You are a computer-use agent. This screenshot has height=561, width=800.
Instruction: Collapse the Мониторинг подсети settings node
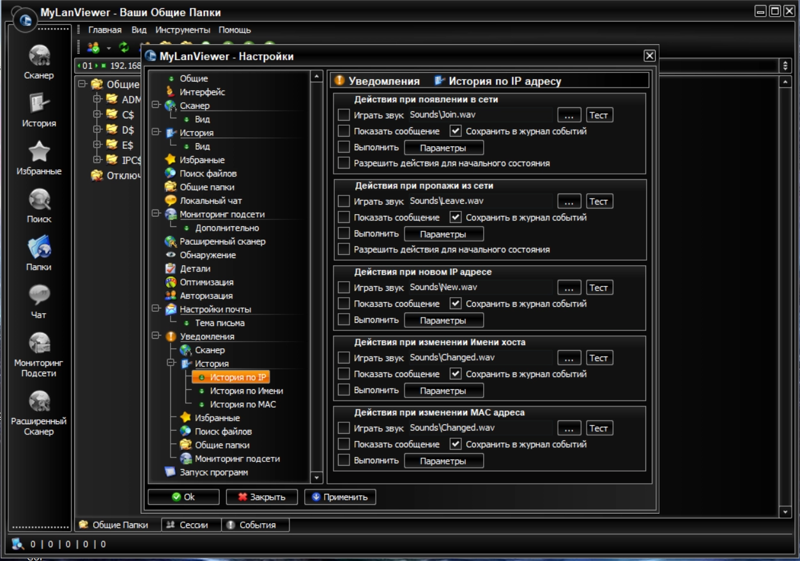(x=156, y=214)
